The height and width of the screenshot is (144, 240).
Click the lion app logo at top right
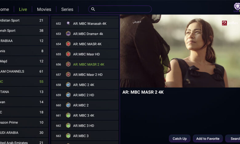(237, 7)
